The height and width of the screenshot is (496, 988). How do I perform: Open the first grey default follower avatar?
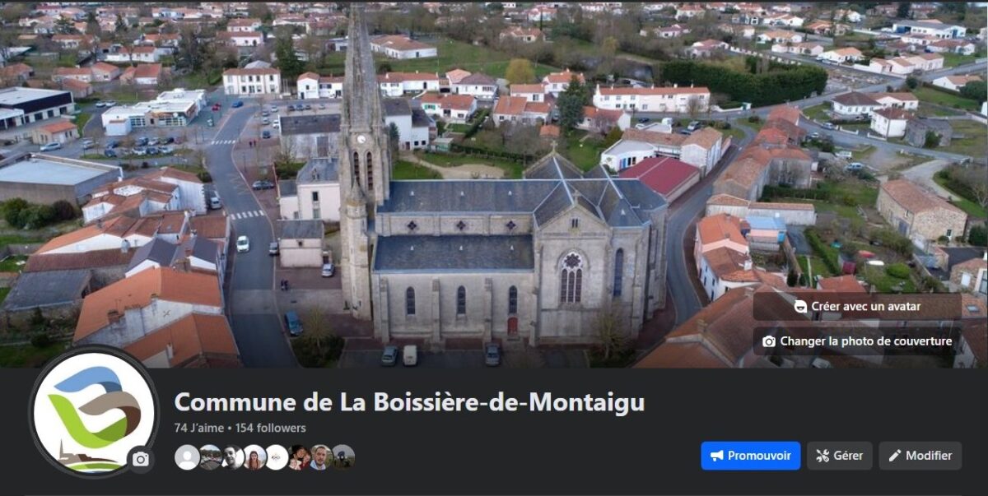coord(187,457)
